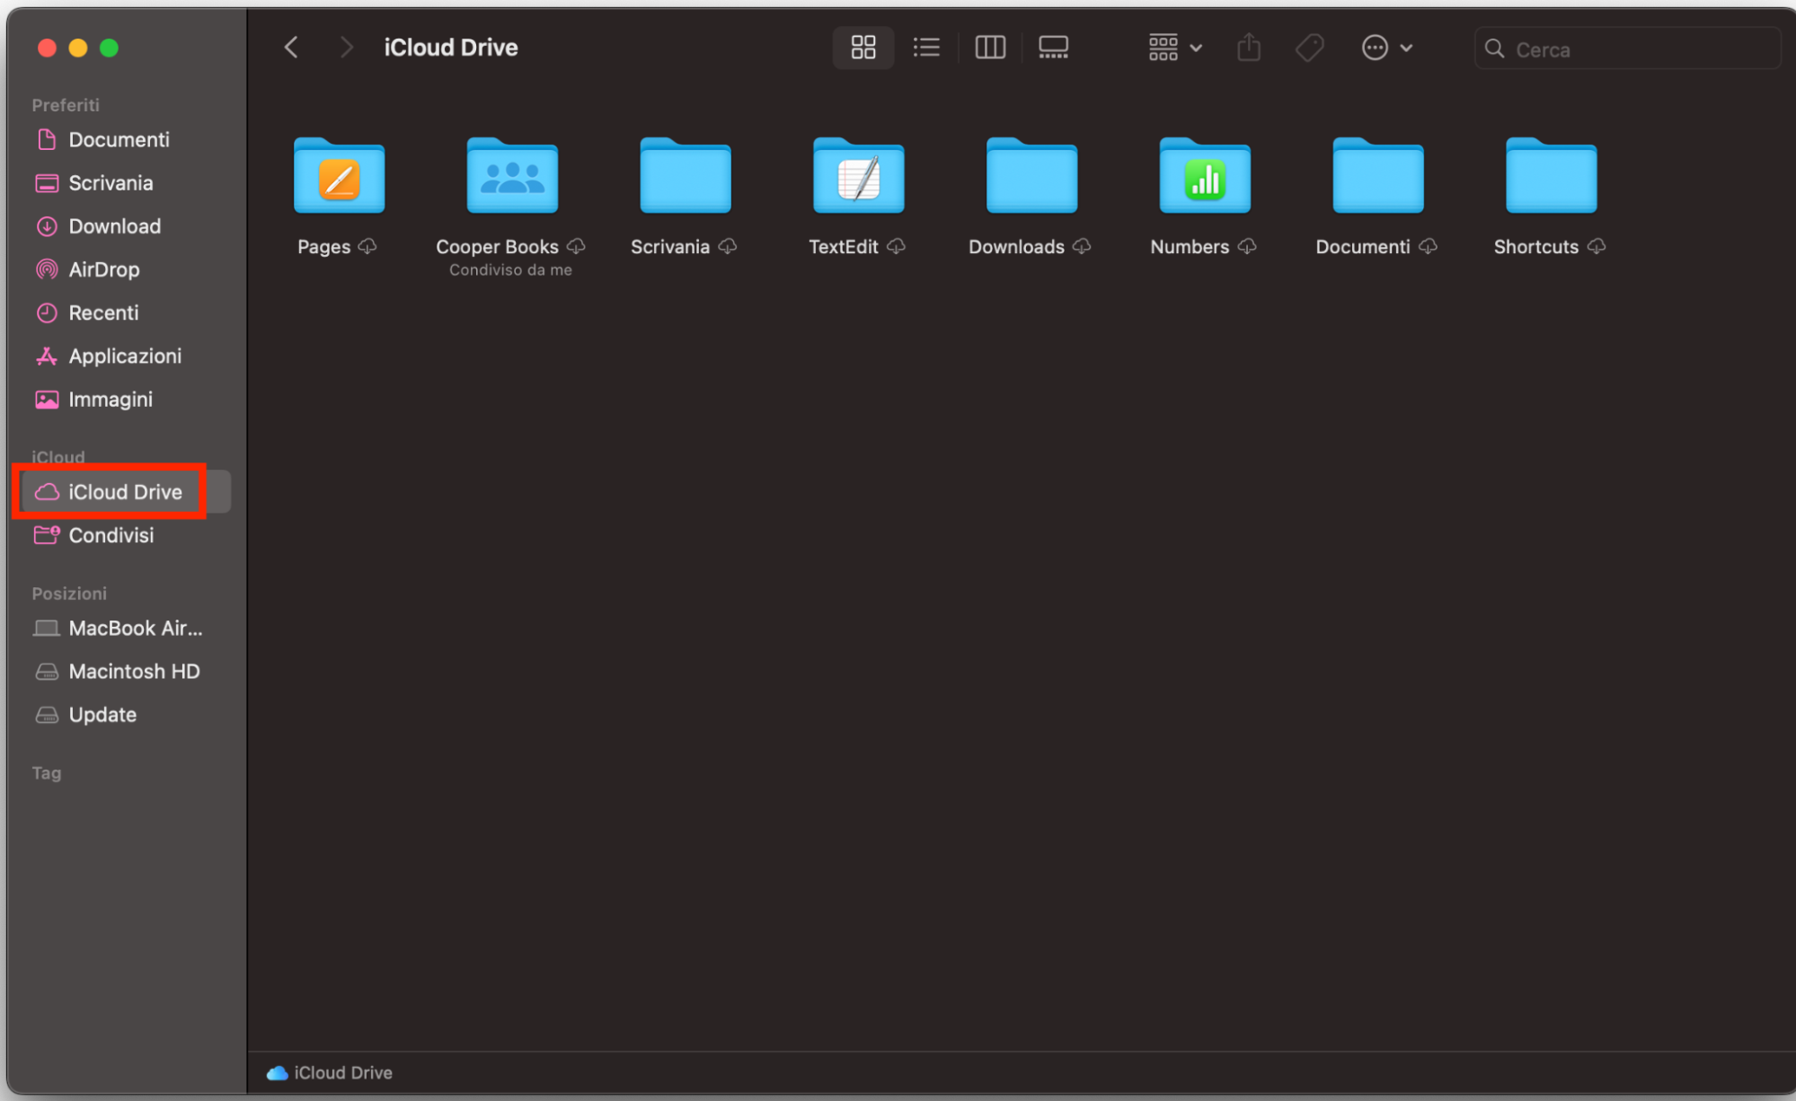
Task: Close the Finder window with red button
Action: pos(48,48)
